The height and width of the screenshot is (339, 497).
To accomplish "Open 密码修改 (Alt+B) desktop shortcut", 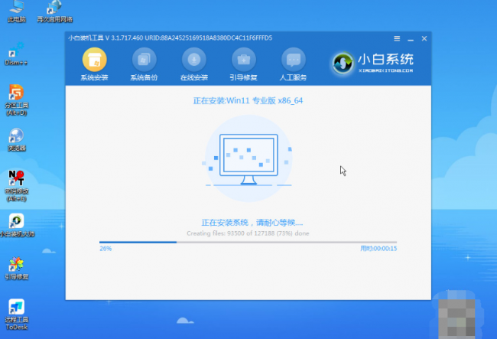I will [17, 186].
